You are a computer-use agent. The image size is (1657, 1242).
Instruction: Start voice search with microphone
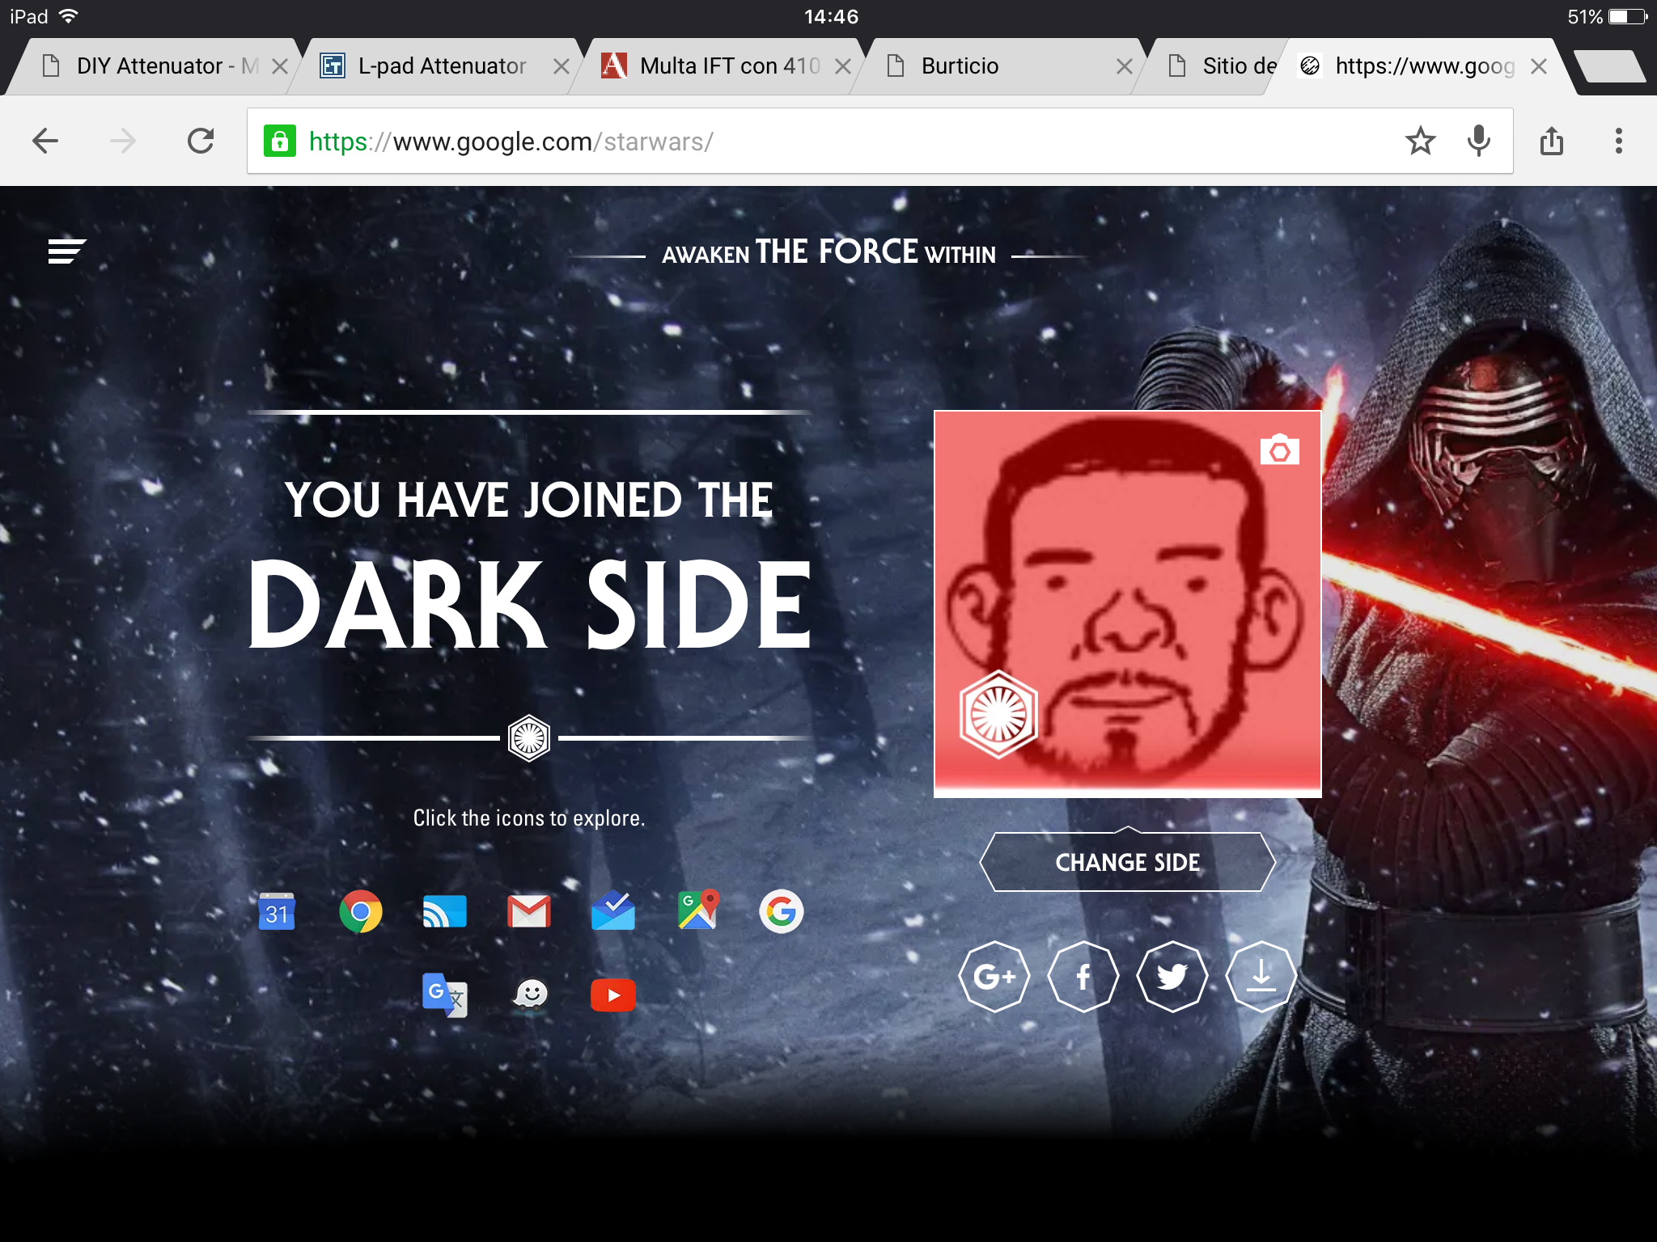1479,141
